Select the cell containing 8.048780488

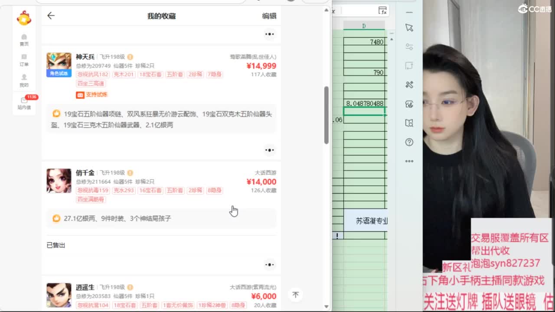click(x=364, y=104)
